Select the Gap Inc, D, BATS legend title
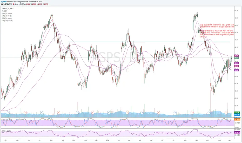Screen dimensions: 242x143 pos(8,9)
